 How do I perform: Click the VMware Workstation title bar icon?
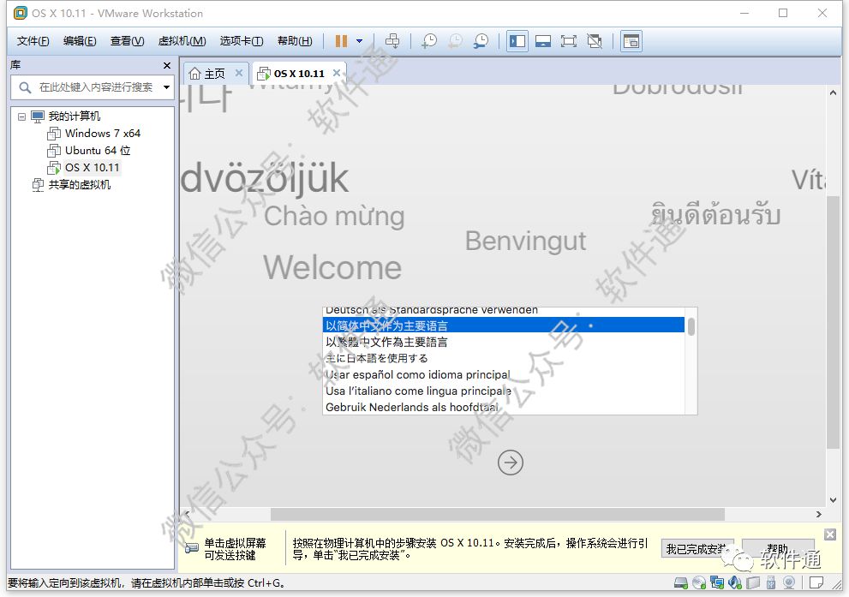[20, 13]
